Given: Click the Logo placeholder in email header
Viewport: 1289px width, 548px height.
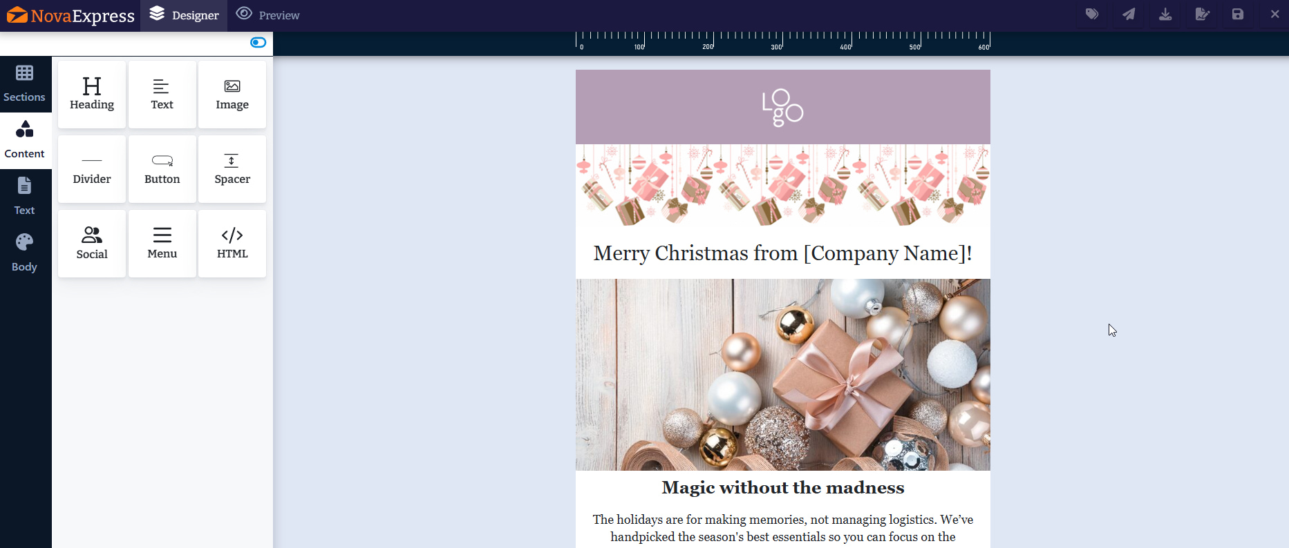Looking at the screenshot, I should pos(782,108).
